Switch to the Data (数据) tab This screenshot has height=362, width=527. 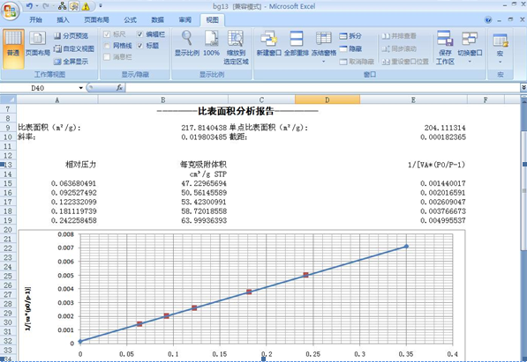pyautogui.click(x=157, y=20)
